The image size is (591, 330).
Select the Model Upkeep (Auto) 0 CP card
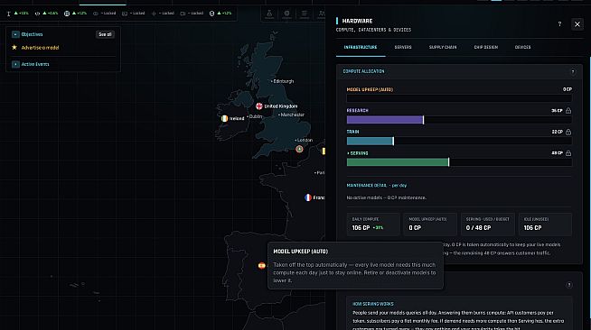click(430, 224)
